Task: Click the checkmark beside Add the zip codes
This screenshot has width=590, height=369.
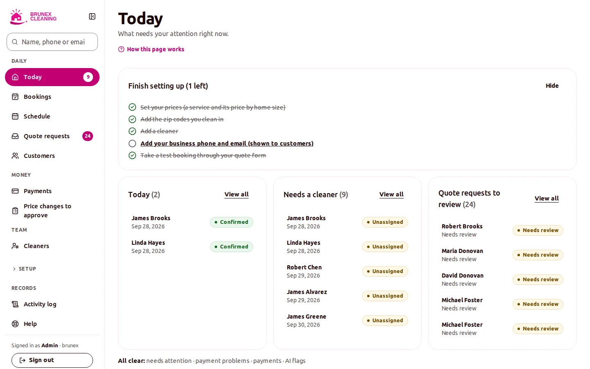Action: (132, 119)
